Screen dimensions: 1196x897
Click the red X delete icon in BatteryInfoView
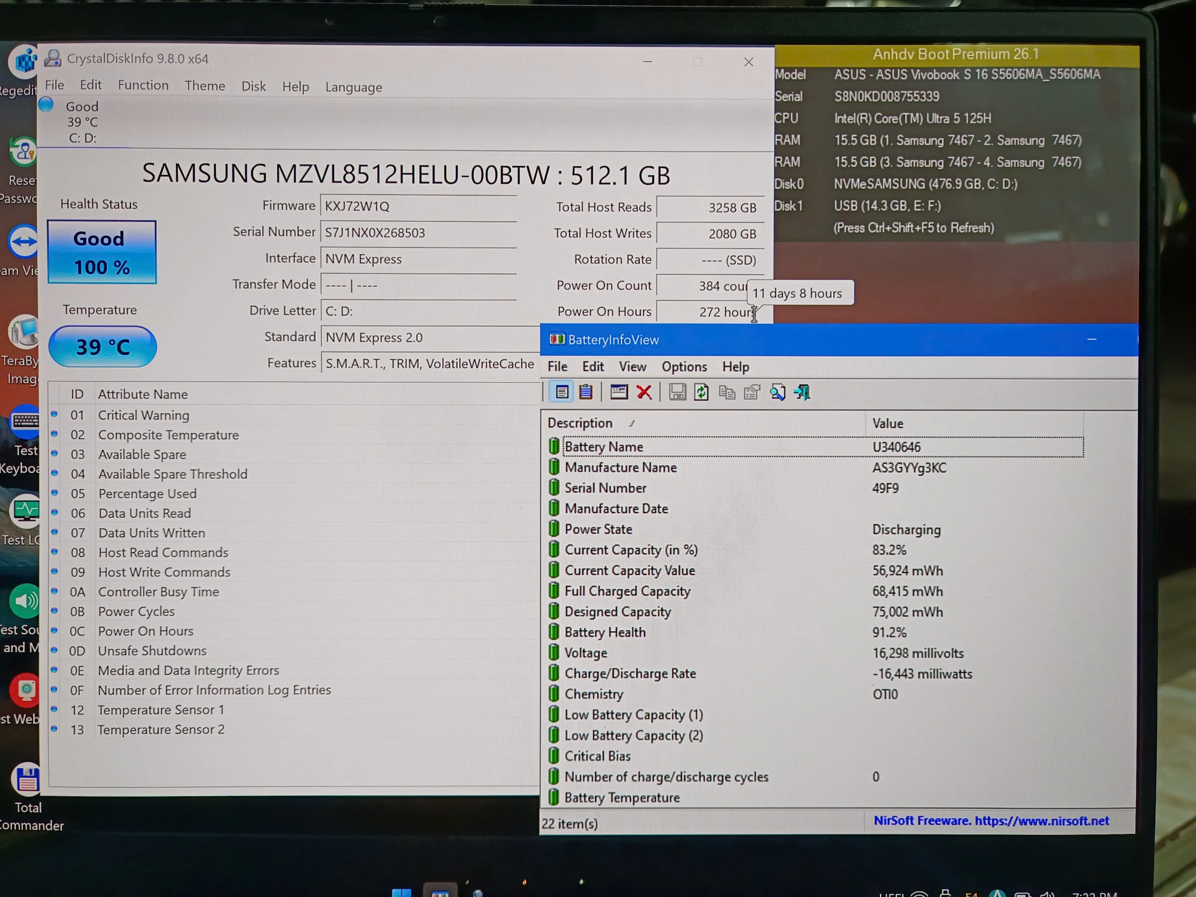(644, 392)
